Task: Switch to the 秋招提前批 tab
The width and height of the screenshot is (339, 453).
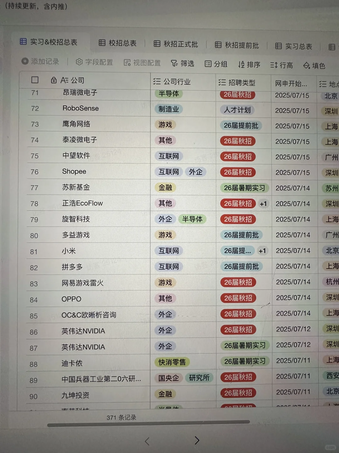Action: (x=237, y=45)
